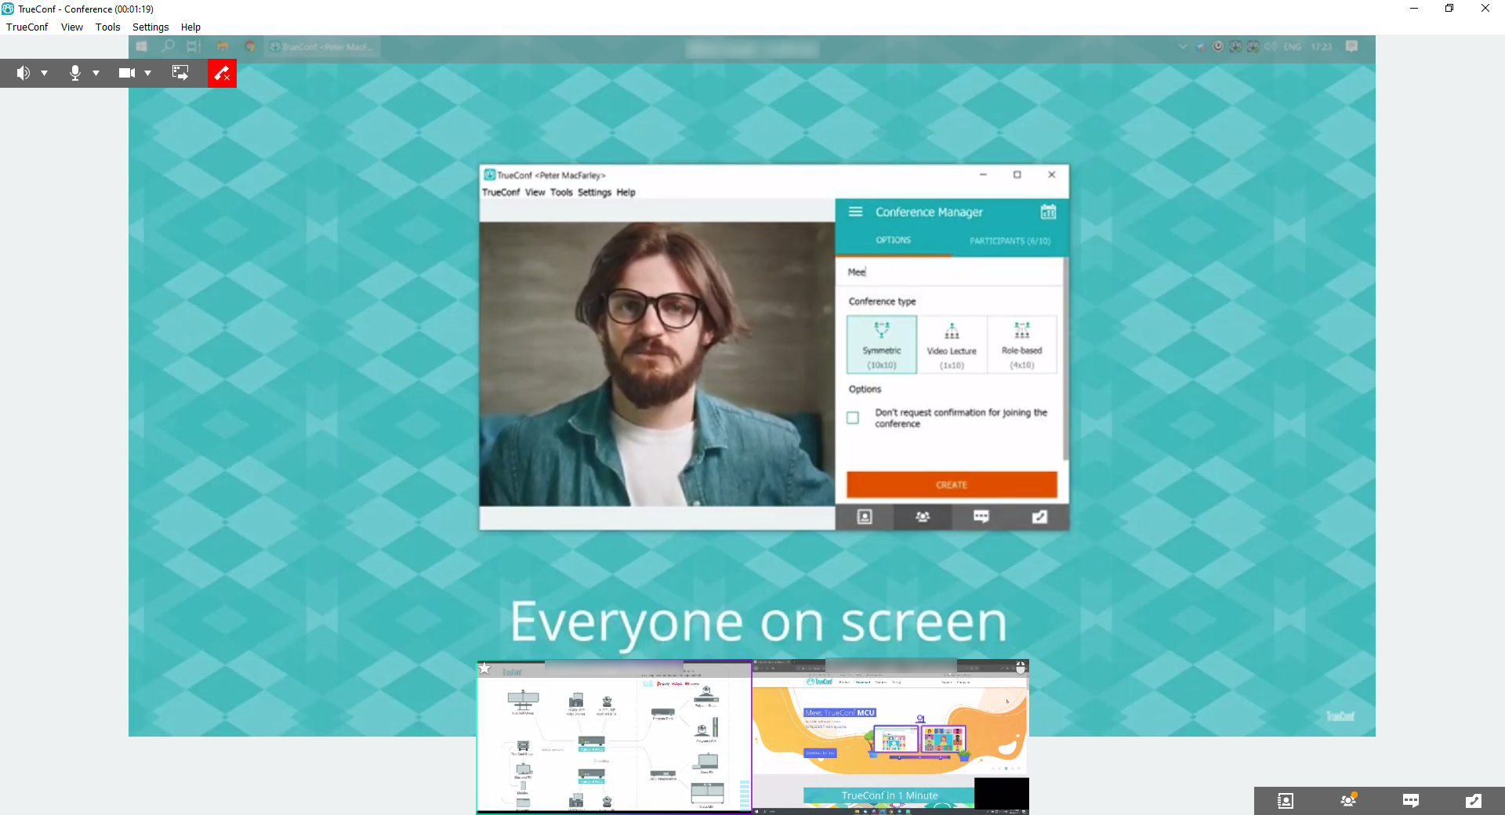The height and width of the screenshot is (815, 1505).
Task: Tick the don't request confirmation checkbox
Action: (x=853, y=418)
